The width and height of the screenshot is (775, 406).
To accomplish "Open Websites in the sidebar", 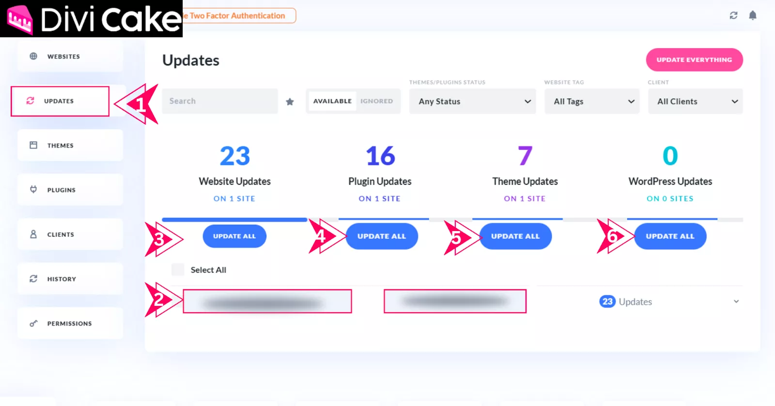I will coord(70,56).
